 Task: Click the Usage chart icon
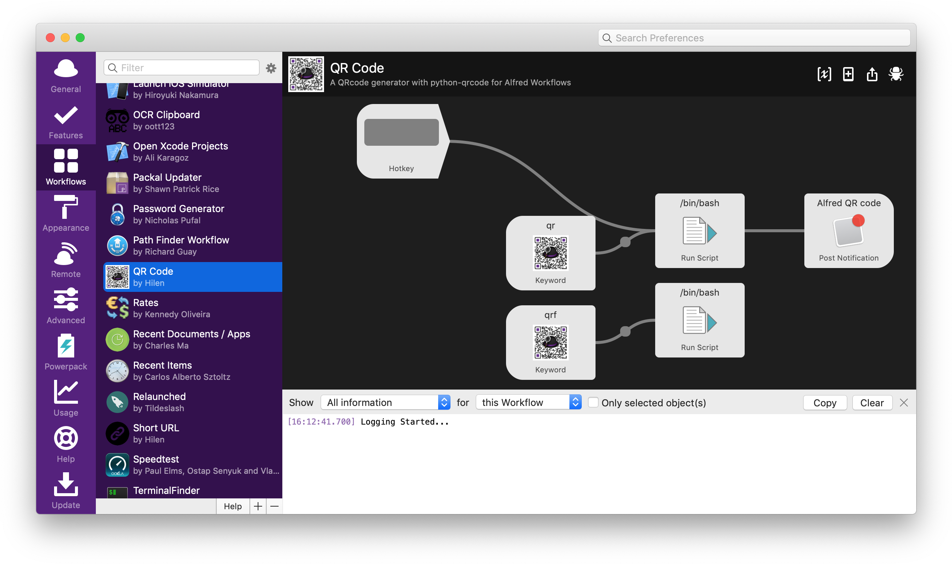coord(66,392)
